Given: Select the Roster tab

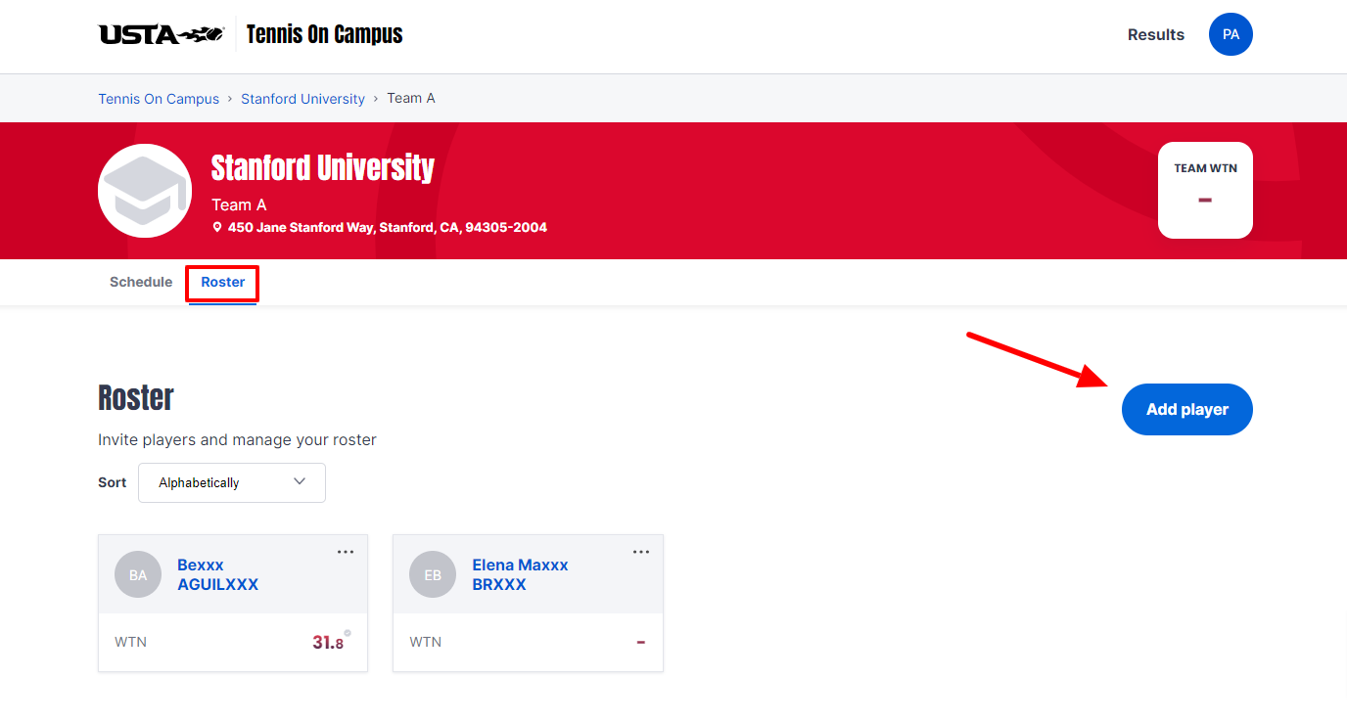Looking at the screenshot, I should click(223, 282).
